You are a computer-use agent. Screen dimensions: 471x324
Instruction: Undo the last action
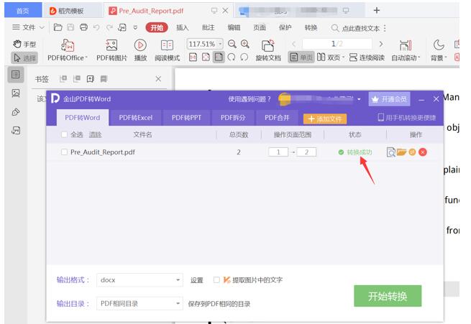point(96,27)
